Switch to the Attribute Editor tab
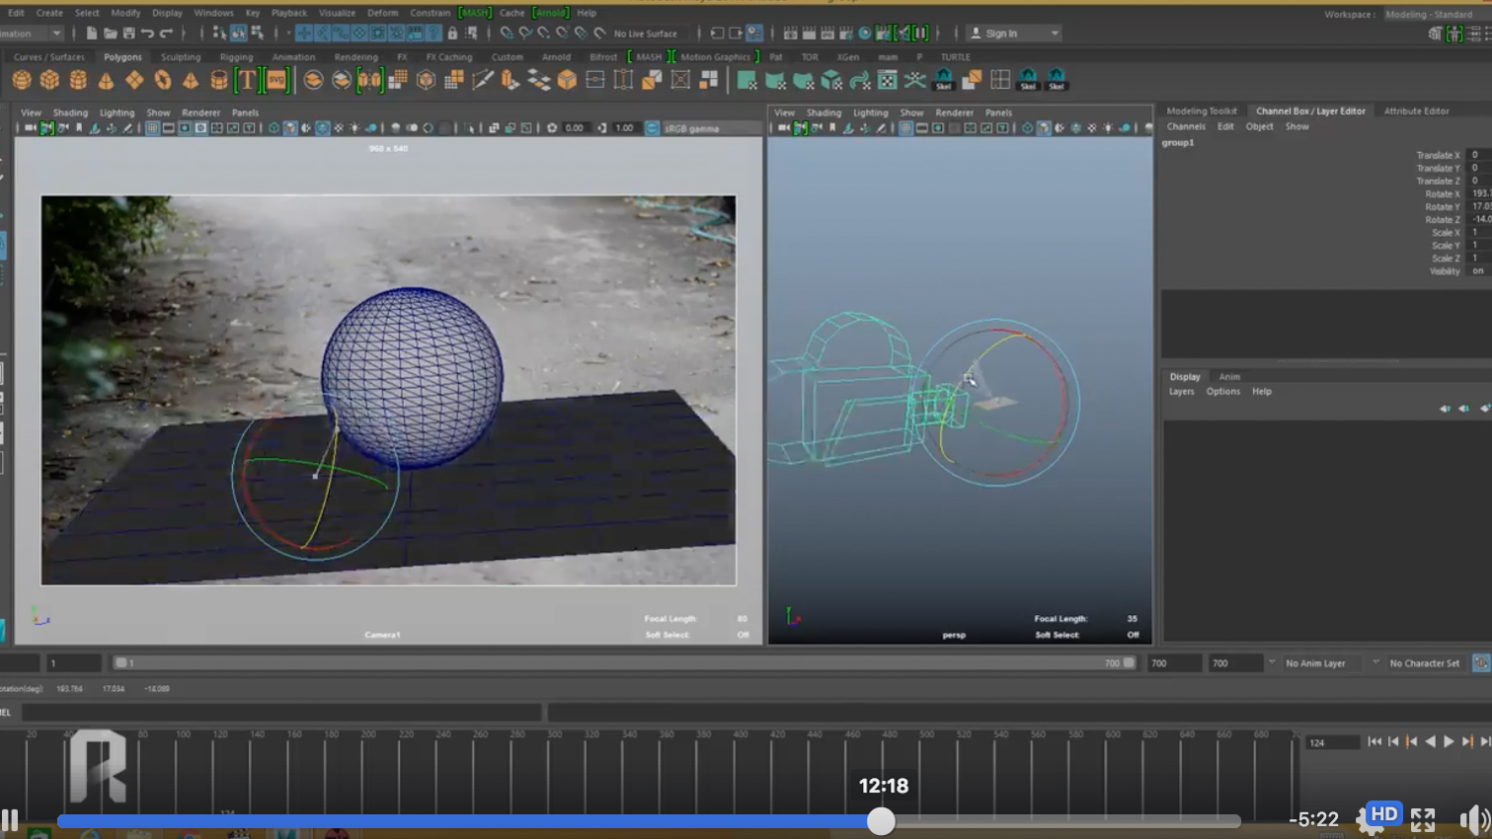Image resolution: width=1492 pixels, height=839 pixels. (x=1415, y=111)
